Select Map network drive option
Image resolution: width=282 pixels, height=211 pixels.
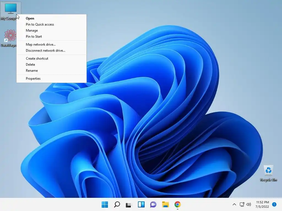[x=51, y=45]
